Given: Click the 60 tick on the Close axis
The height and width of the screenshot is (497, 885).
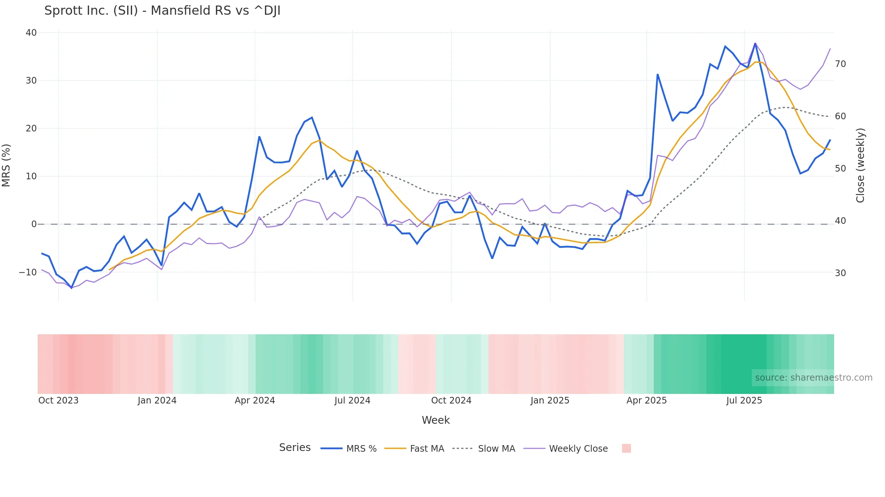Looking at the screenshot, I should (840, 116).
